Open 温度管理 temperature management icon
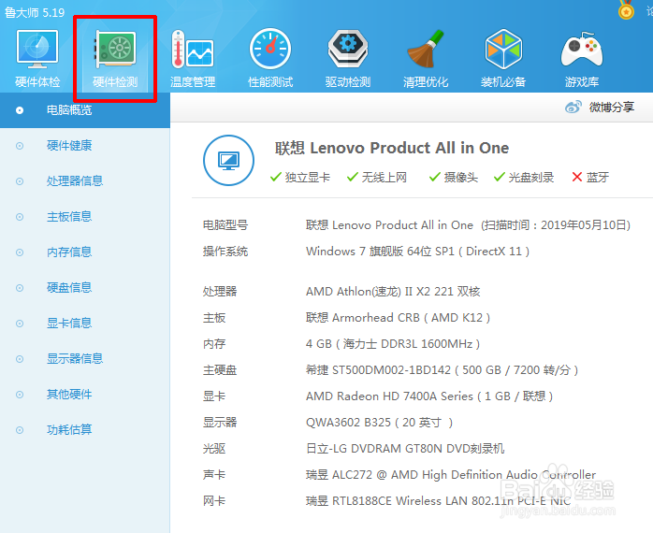The height and width of the screenshot is (533, 653). coord(193,50)
